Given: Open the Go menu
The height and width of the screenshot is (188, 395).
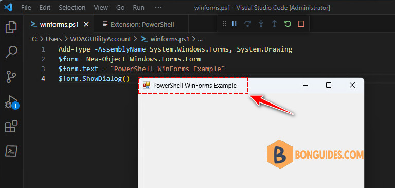Looking at the screenshot, I should 120,8.
